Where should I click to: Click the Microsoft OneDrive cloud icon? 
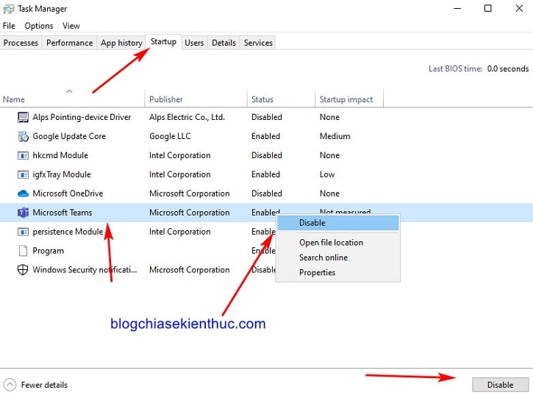click(23, 193)
